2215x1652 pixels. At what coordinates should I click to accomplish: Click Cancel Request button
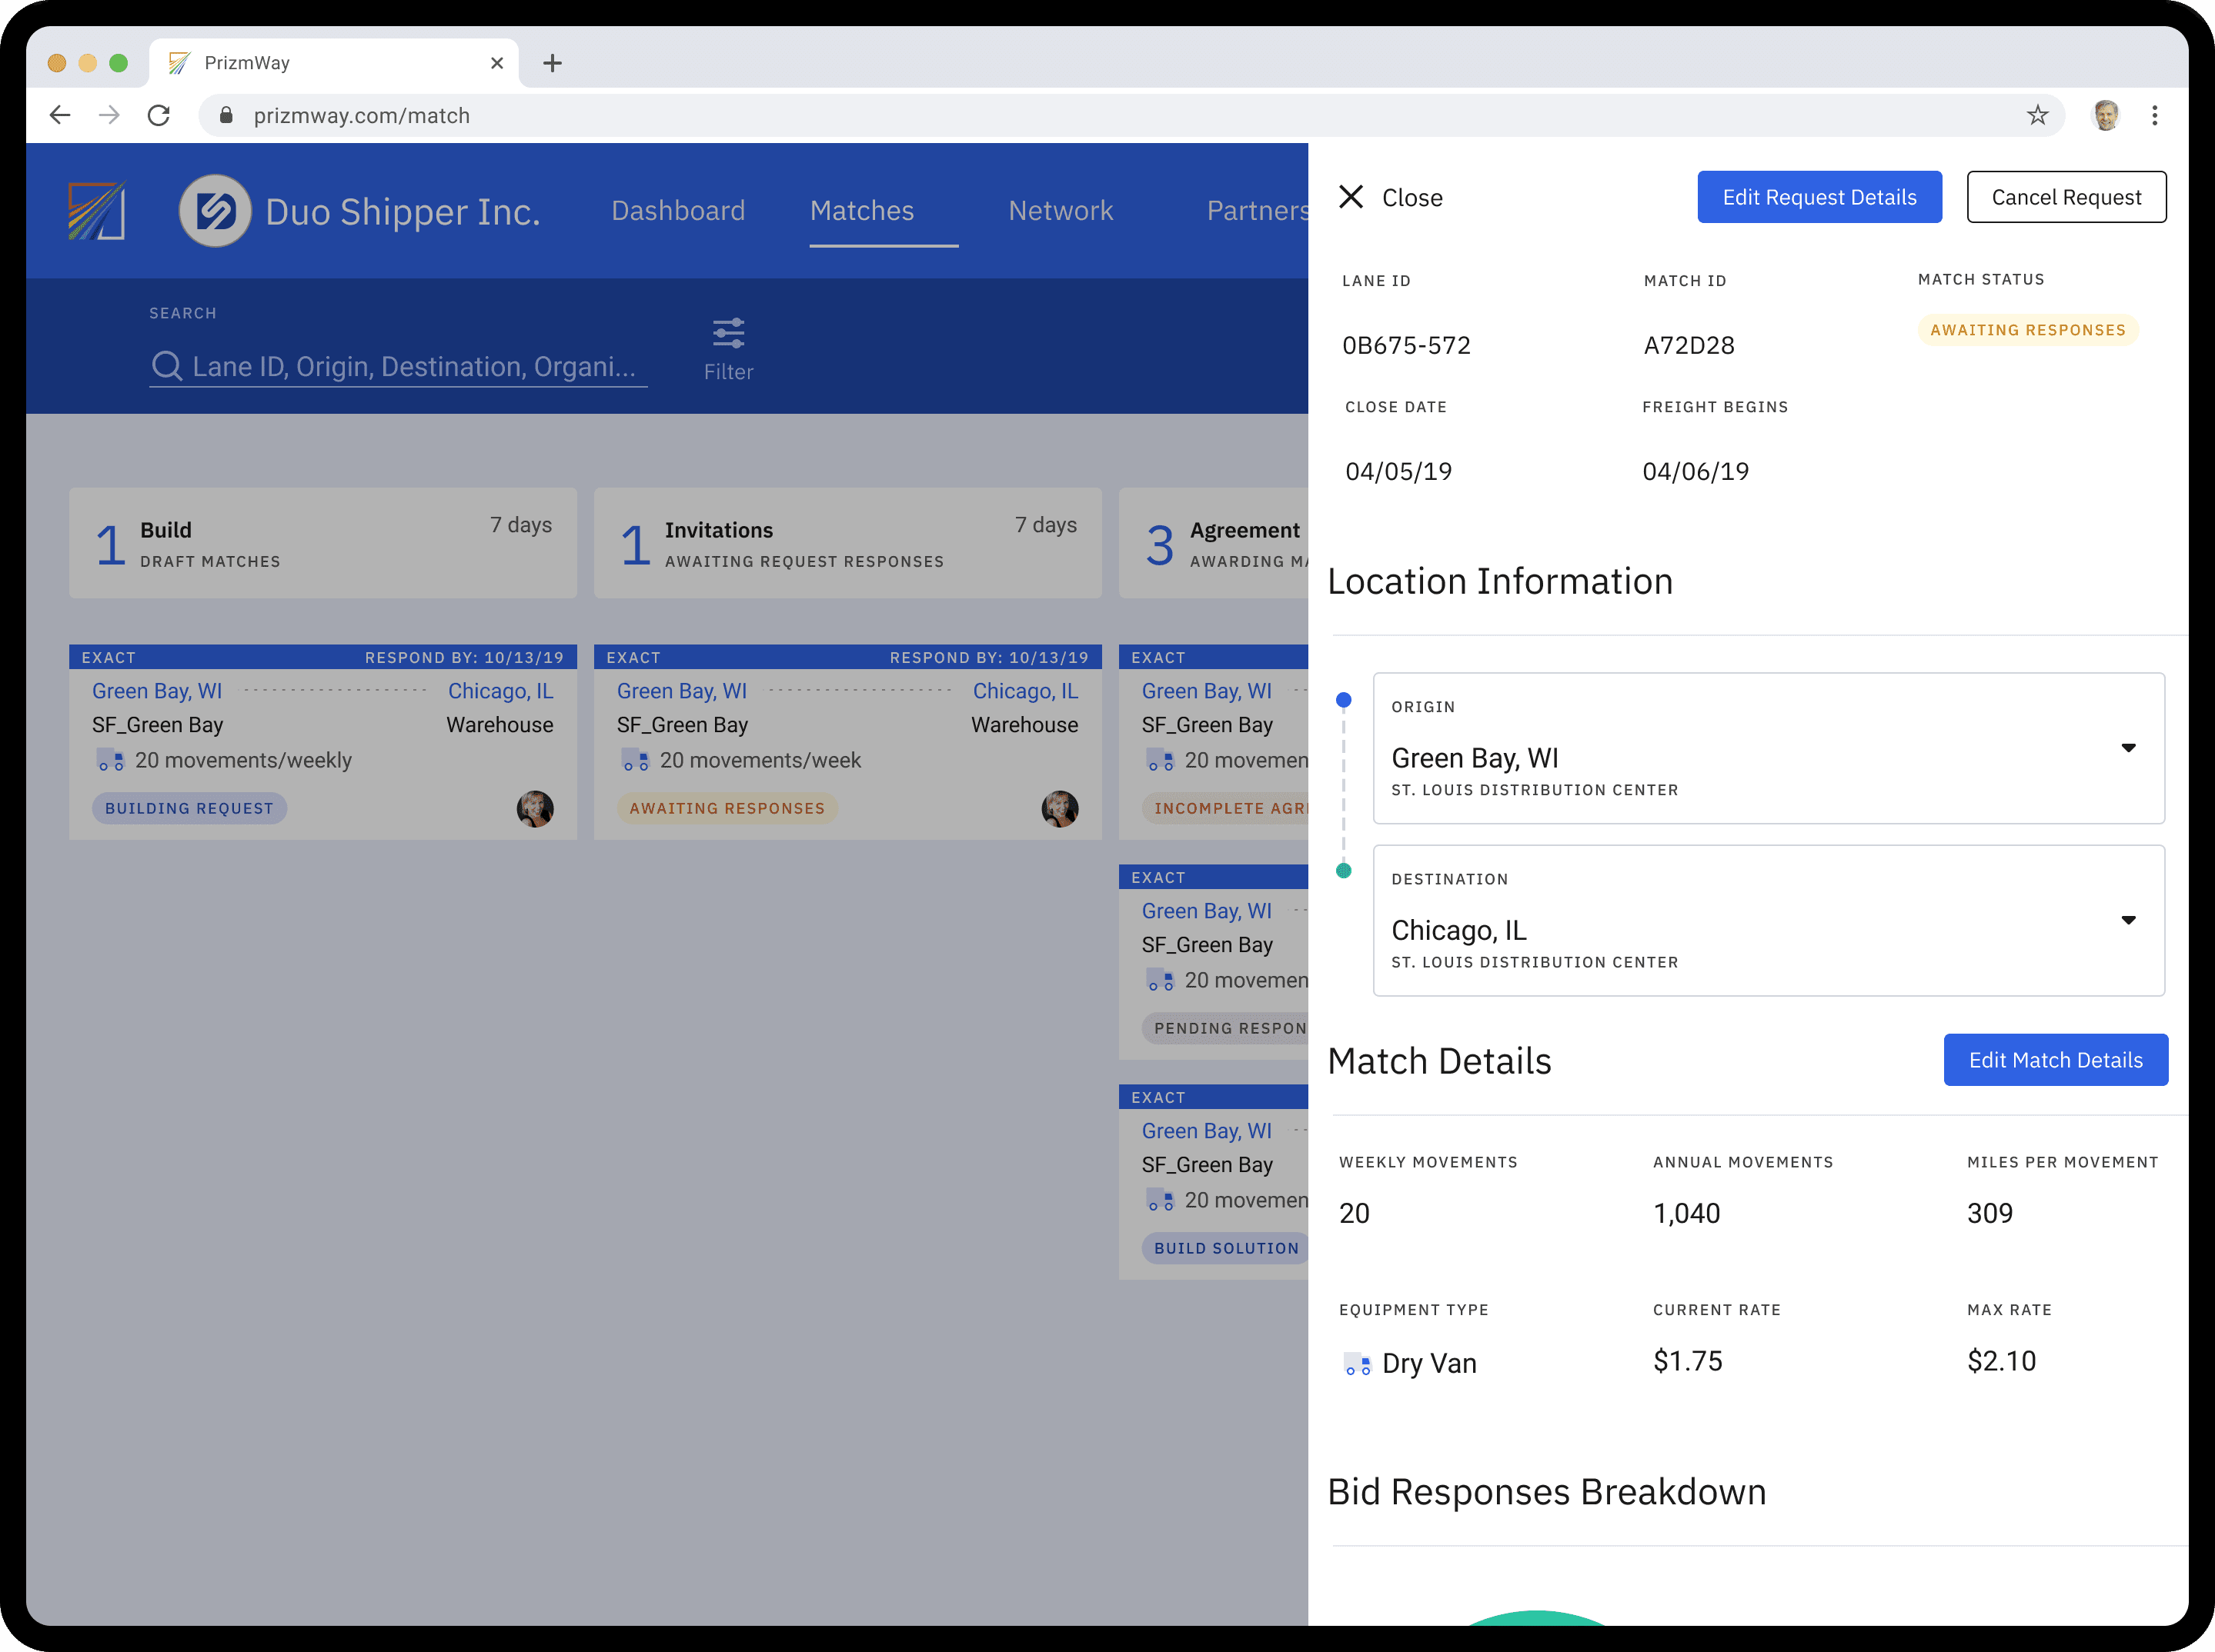click(2067, 197)
